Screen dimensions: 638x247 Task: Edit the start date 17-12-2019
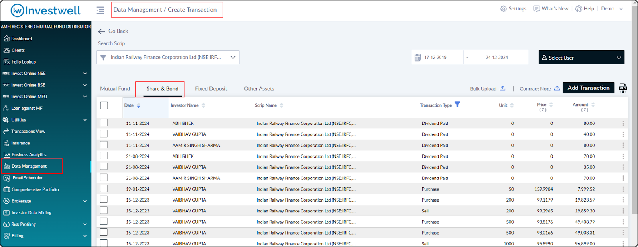[x=435, y=58]
